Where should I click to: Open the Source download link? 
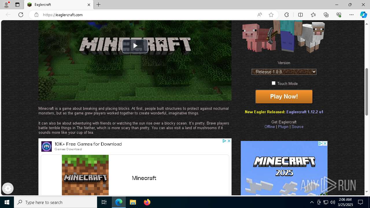[297, 127]
